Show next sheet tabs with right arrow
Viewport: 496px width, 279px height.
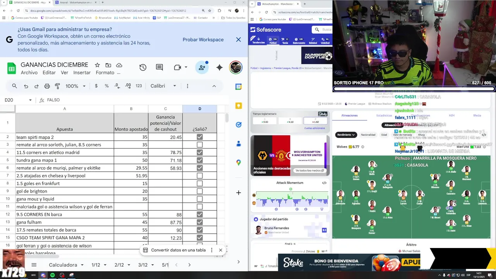(x=189, y=265)
